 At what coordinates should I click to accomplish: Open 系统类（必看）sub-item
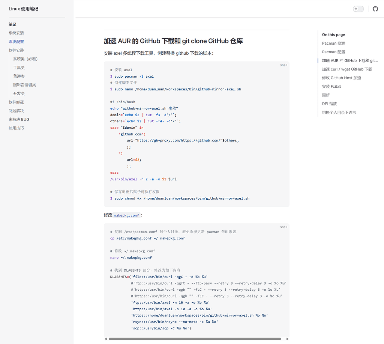tap(25, 59)
